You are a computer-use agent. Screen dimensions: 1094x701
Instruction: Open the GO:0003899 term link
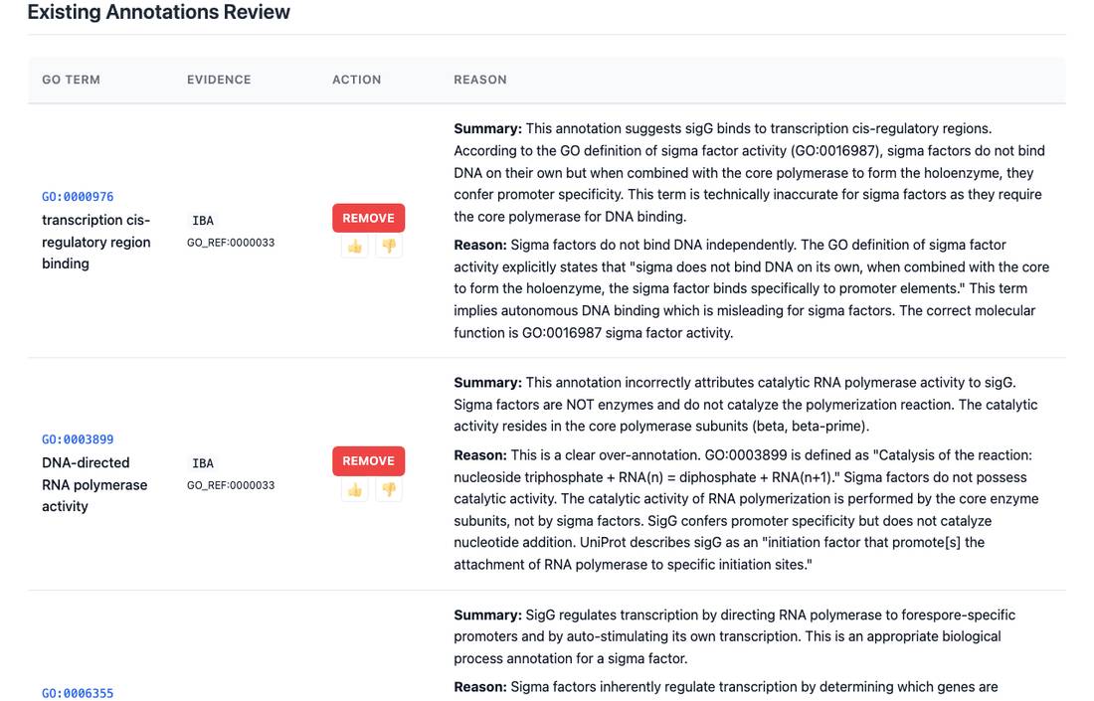(78, 439)
